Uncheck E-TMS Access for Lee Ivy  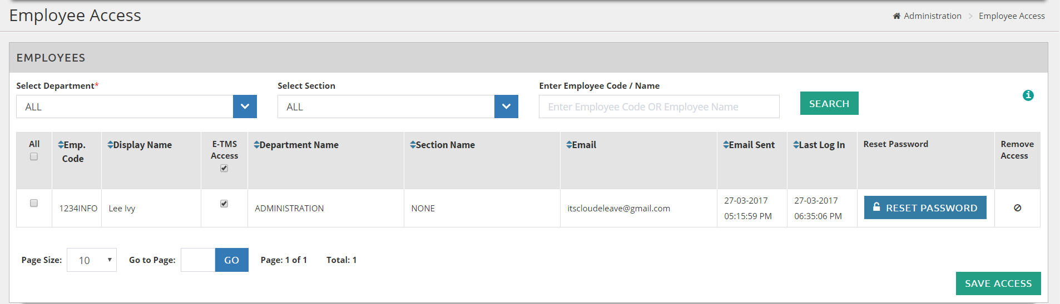[224, 204]
